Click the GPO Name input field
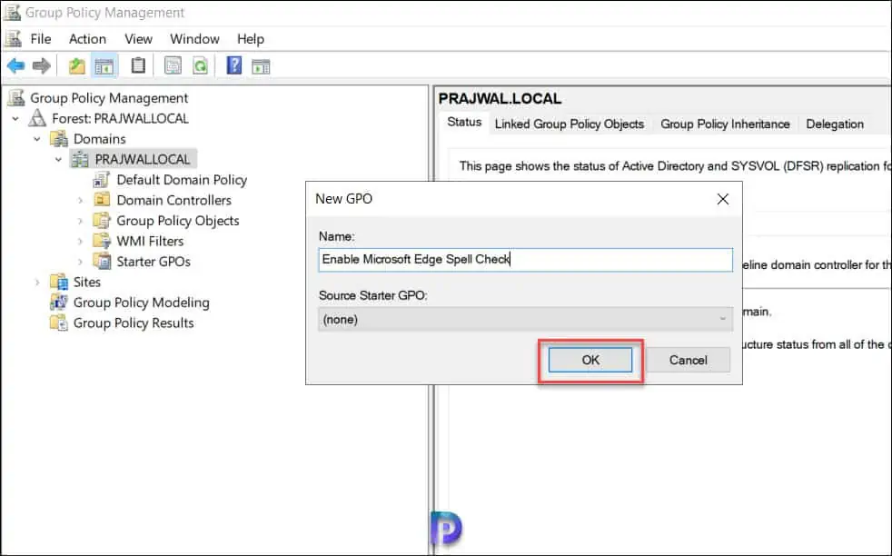Image resolution: width=892 pixels, height=556 pixels. pos(525,260)
